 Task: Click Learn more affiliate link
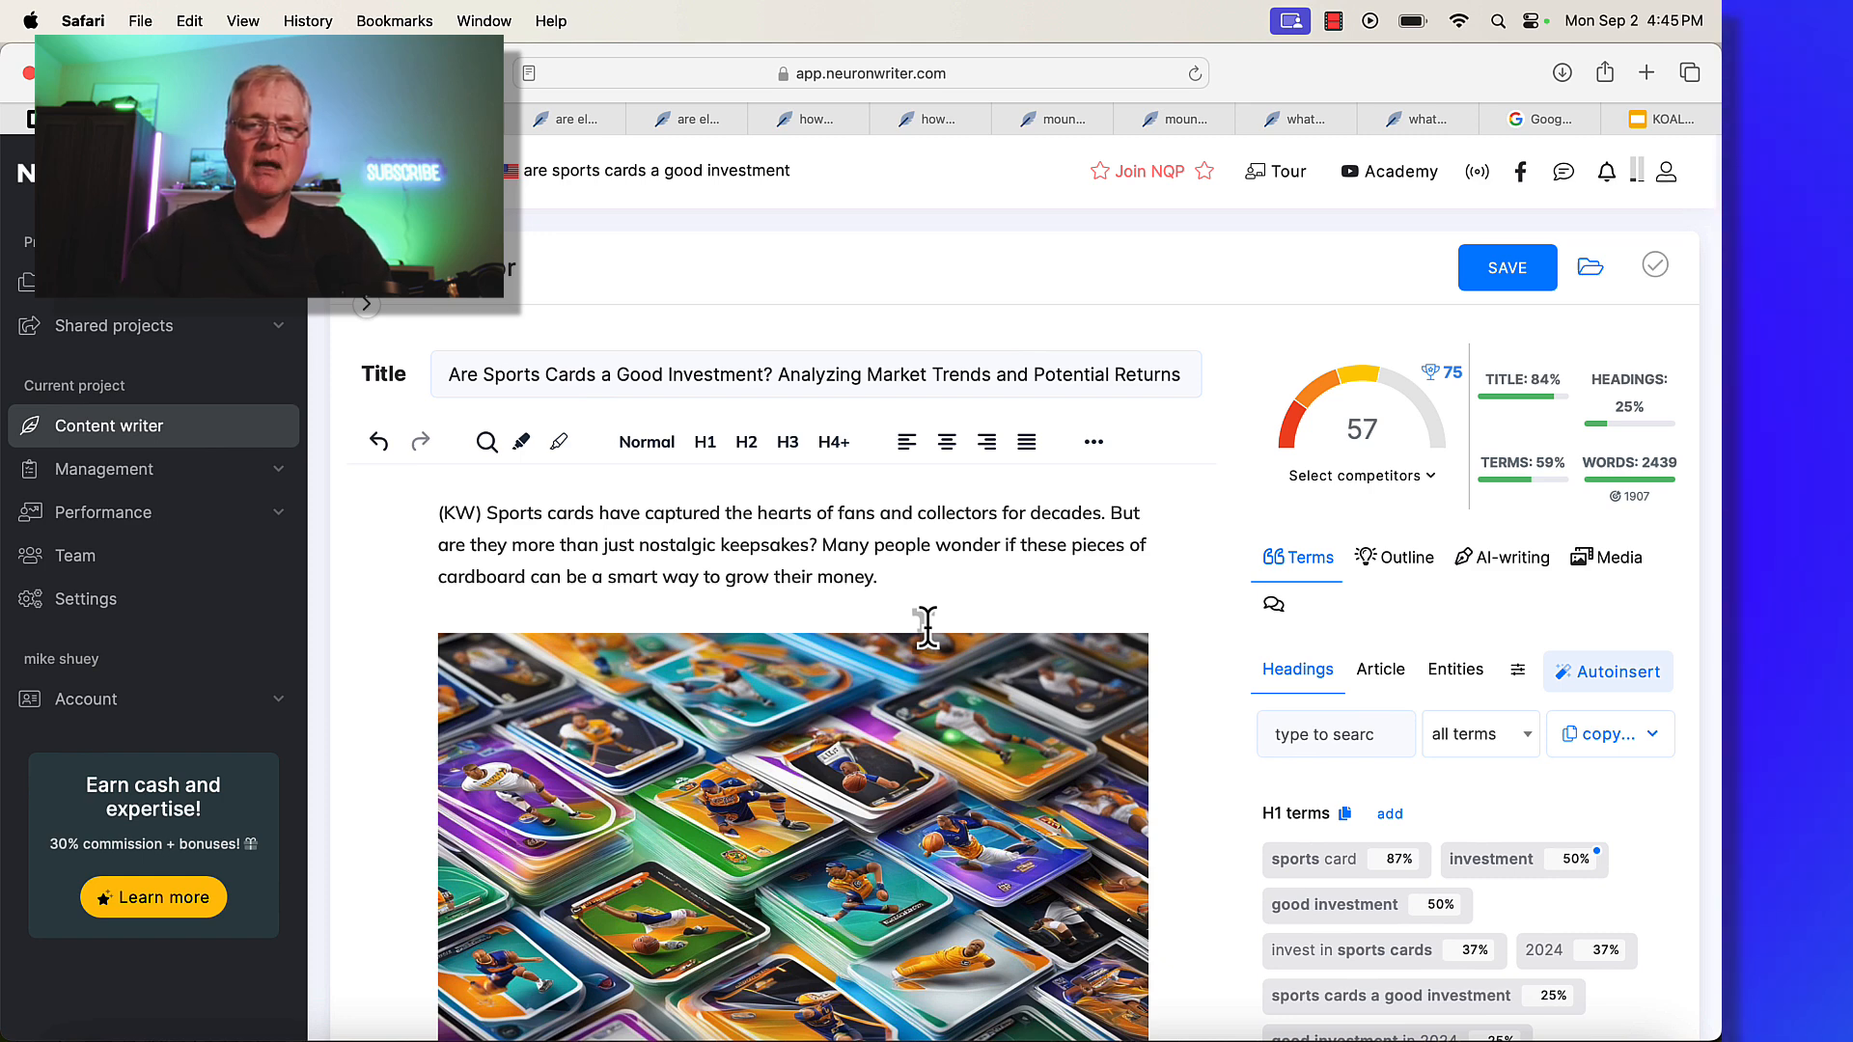point(152,897)
